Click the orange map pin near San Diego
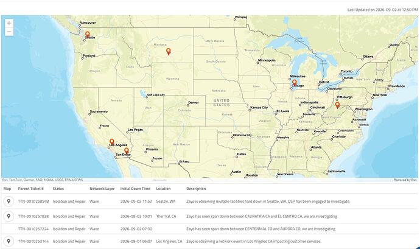Viewport: 420px width, 249px height. coord(127,151)
